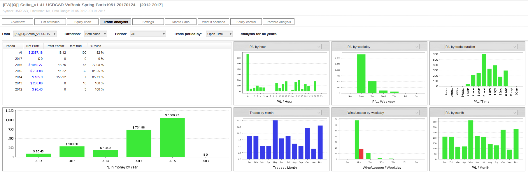
Task: Click the 2016 bar in yearly chart
Action: pyautogui.click(x=172, y=137)
